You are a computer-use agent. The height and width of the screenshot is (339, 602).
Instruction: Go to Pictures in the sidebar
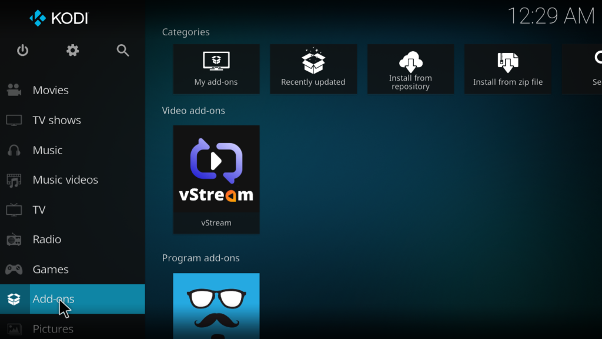(53, 328)
